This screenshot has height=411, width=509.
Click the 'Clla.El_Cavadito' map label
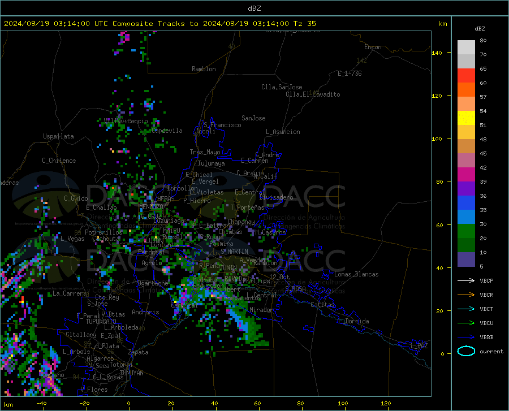tap(313, 94)
